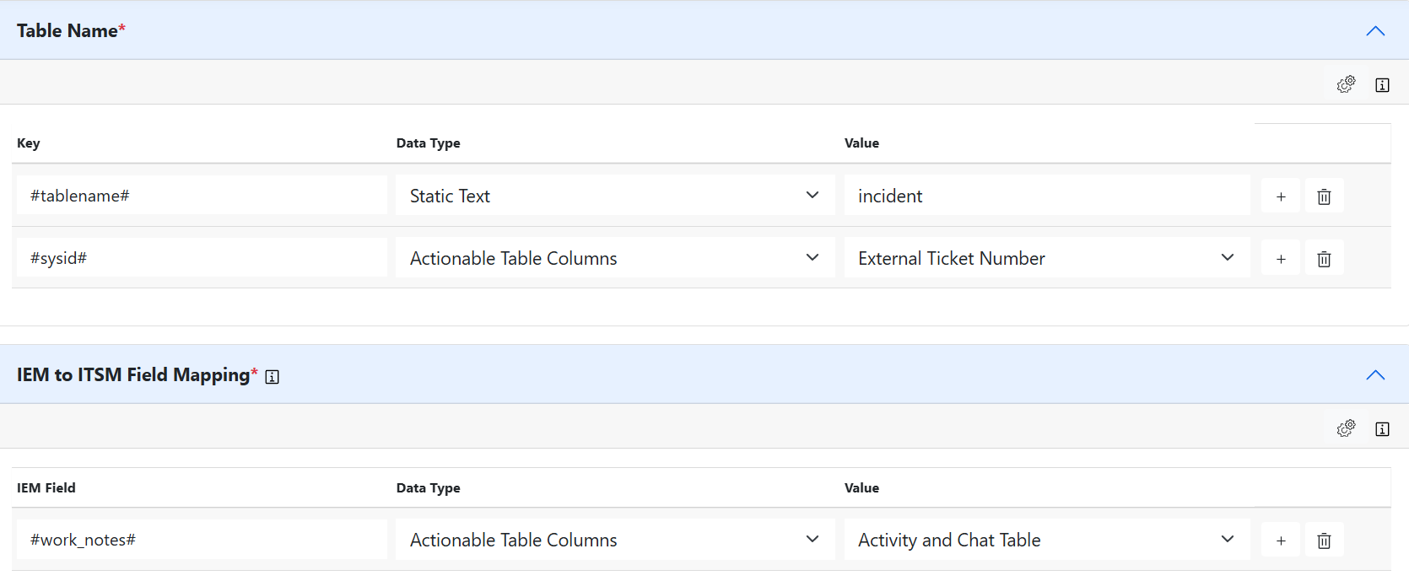Click the incident value text field

[1046, 196]
